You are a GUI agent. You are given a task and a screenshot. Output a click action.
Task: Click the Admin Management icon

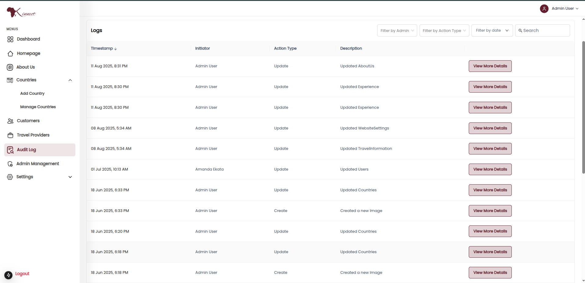[x=10, y=164]
